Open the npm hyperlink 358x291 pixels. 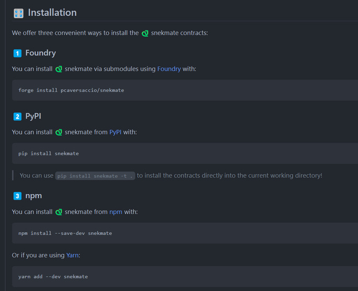116,212
